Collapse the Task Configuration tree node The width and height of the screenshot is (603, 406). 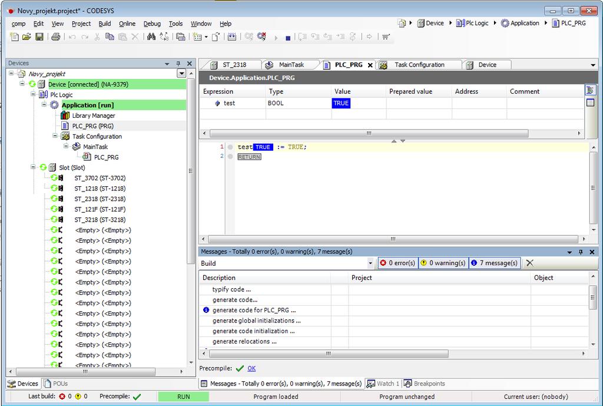pos(55,136)
